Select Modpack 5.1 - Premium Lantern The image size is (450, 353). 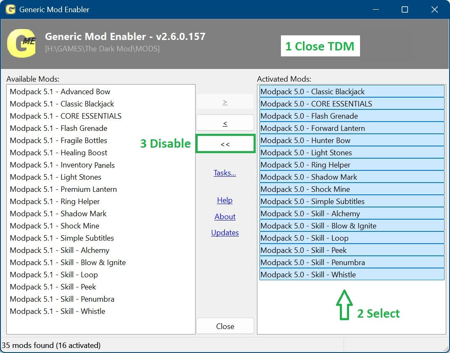(x=101, y=189)
